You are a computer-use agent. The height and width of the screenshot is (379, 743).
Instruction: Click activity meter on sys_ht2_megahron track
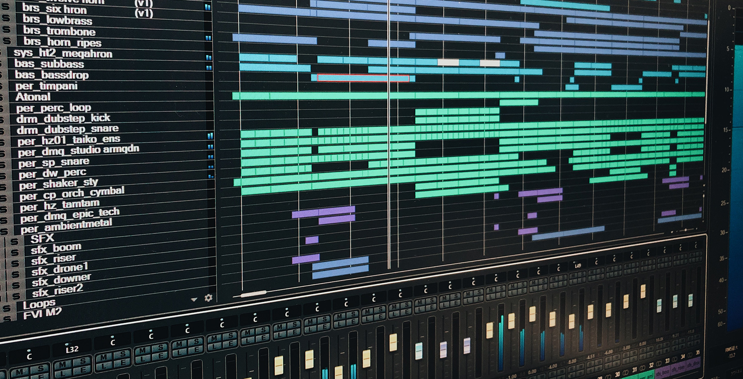click(208, 57)
